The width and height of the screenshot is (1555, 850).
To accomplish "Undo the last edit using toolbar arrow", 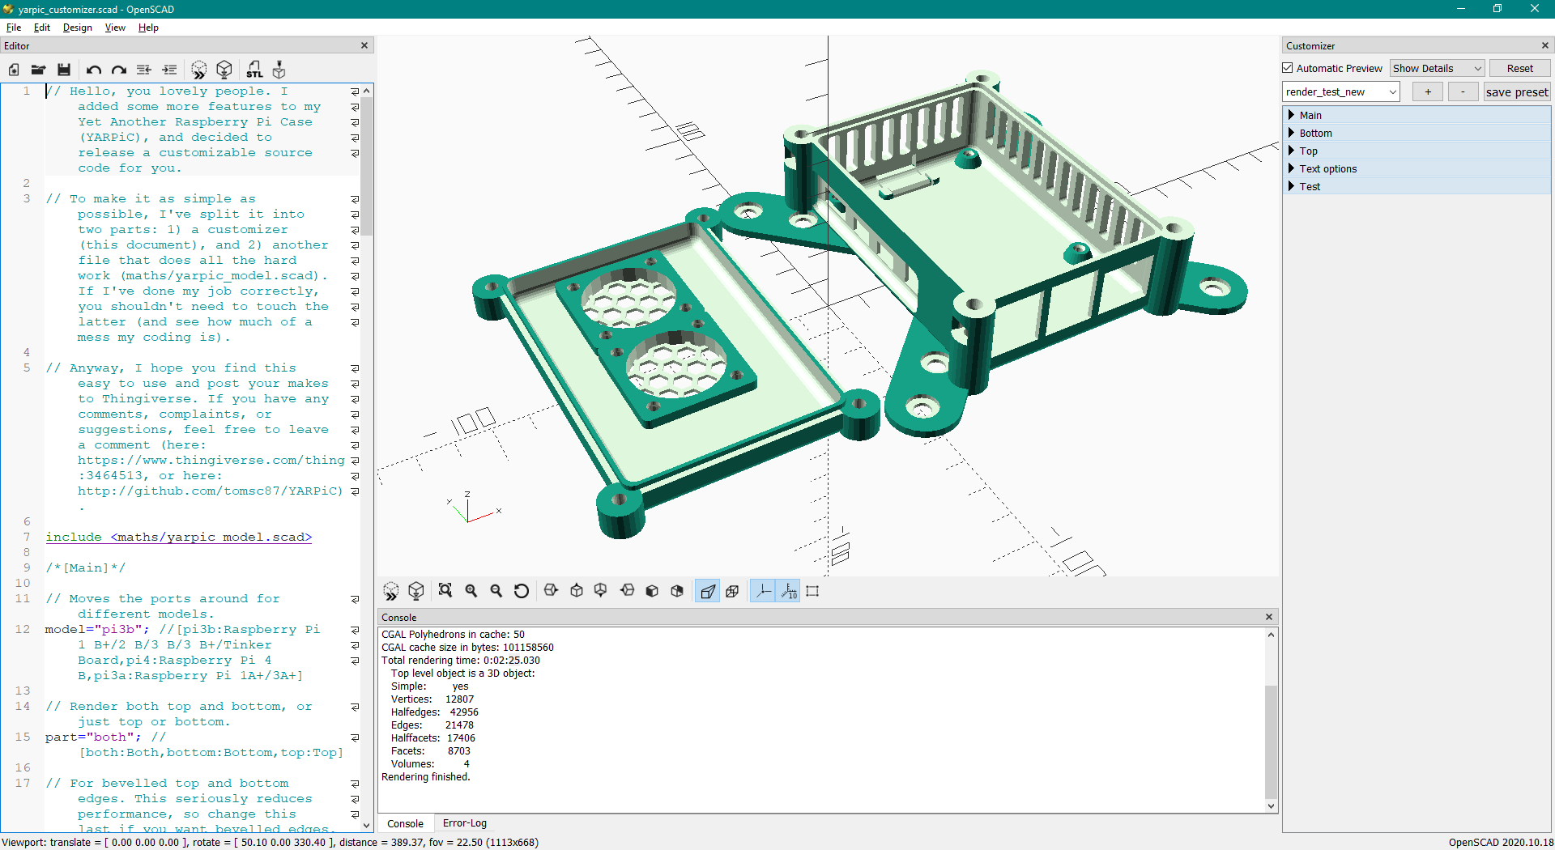I will [94, 70].
